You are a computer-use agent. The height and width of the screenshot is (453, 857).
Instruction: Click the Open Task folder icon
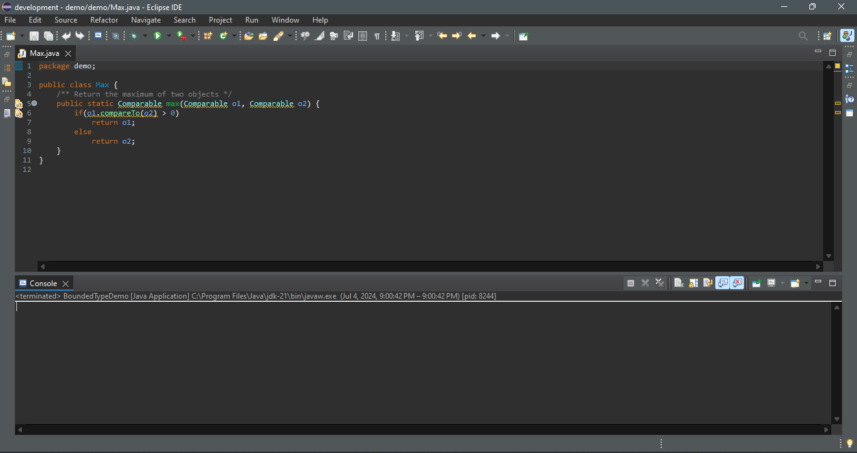pos(263,36)
